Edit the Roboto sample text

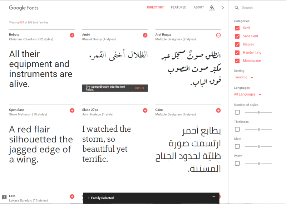click(41, 69)
